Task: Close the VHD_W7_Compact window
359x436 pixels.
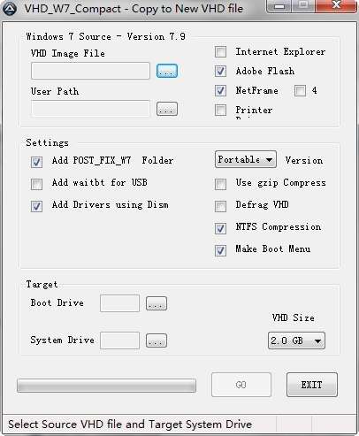Action: [x=337, y=6]
